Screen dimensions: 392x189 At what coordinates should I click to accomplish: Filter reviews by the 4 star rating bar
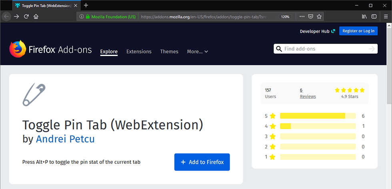pos(318,126)
